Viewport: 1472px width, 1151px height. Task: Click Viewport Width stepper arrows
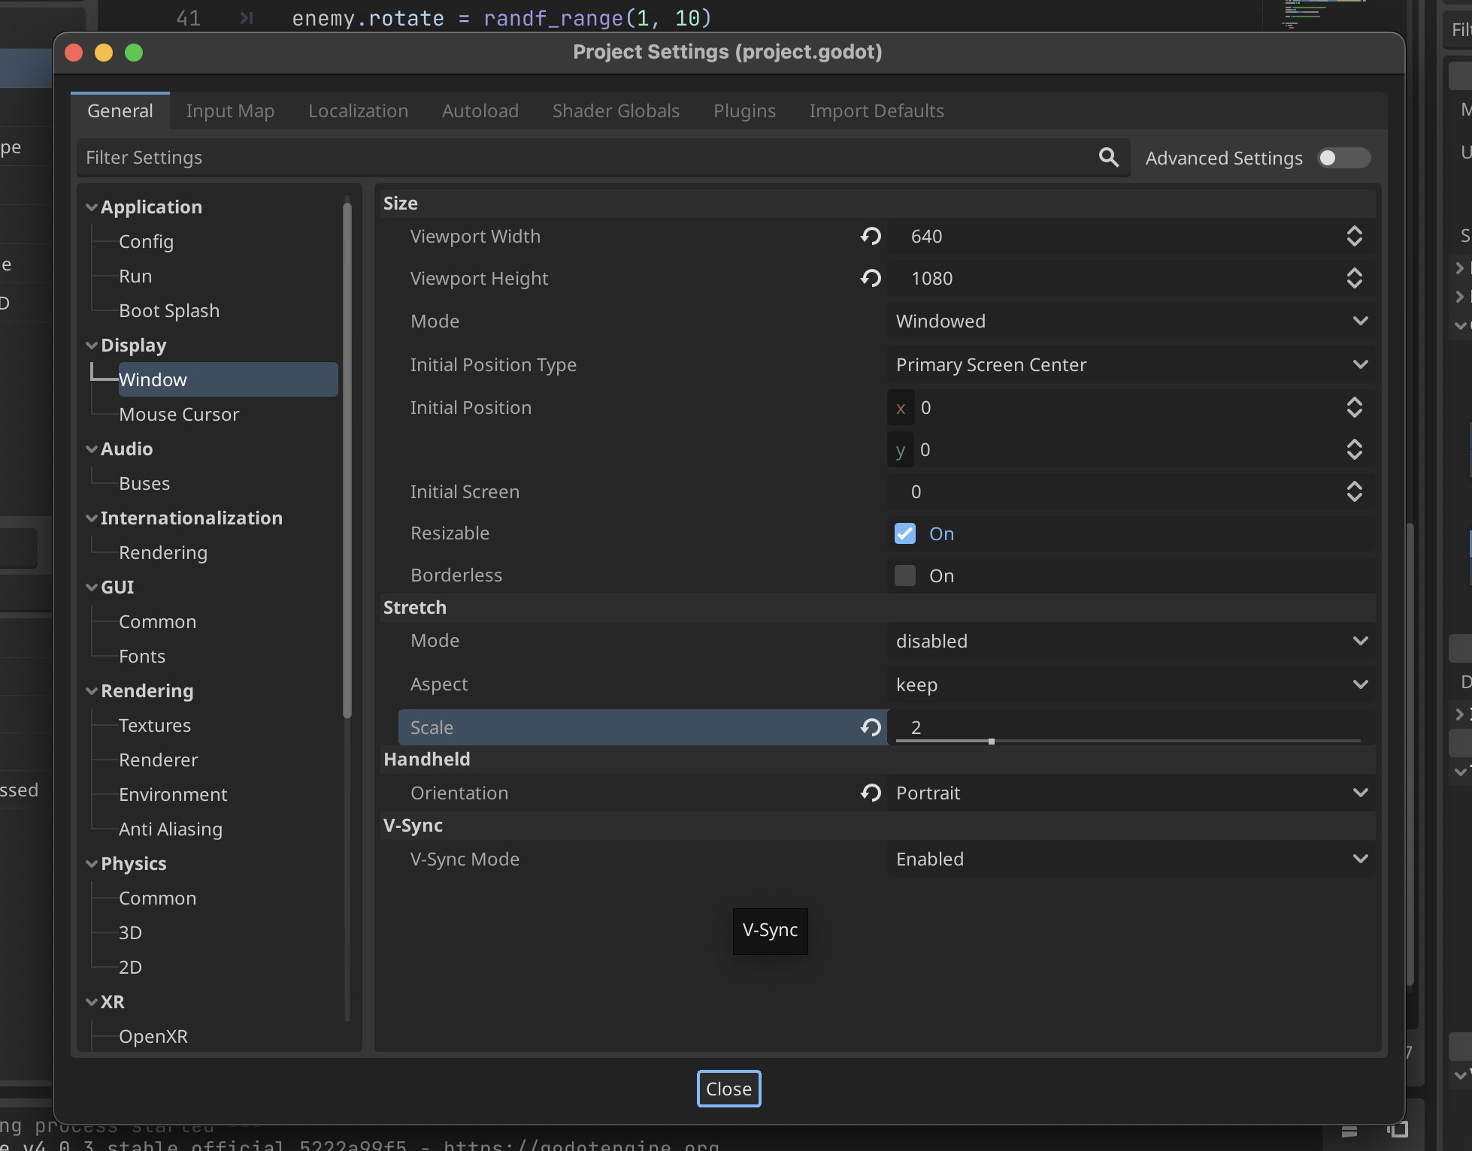point(1355,237)
